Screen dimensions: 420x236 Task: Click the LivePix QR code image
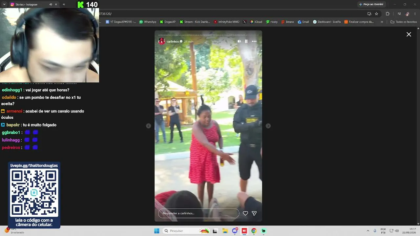(34, 193)
